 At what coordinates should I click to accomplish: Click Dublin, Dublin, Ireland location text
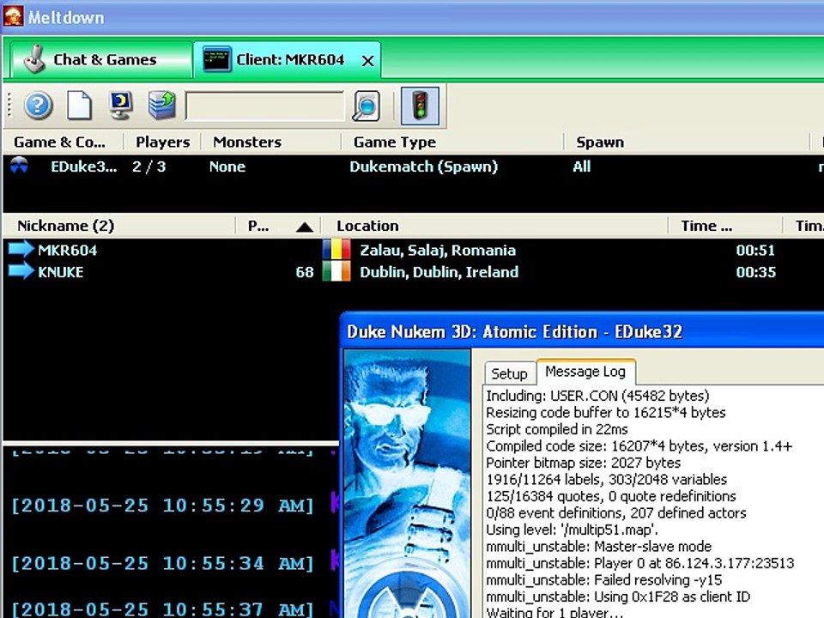(439, 272)
